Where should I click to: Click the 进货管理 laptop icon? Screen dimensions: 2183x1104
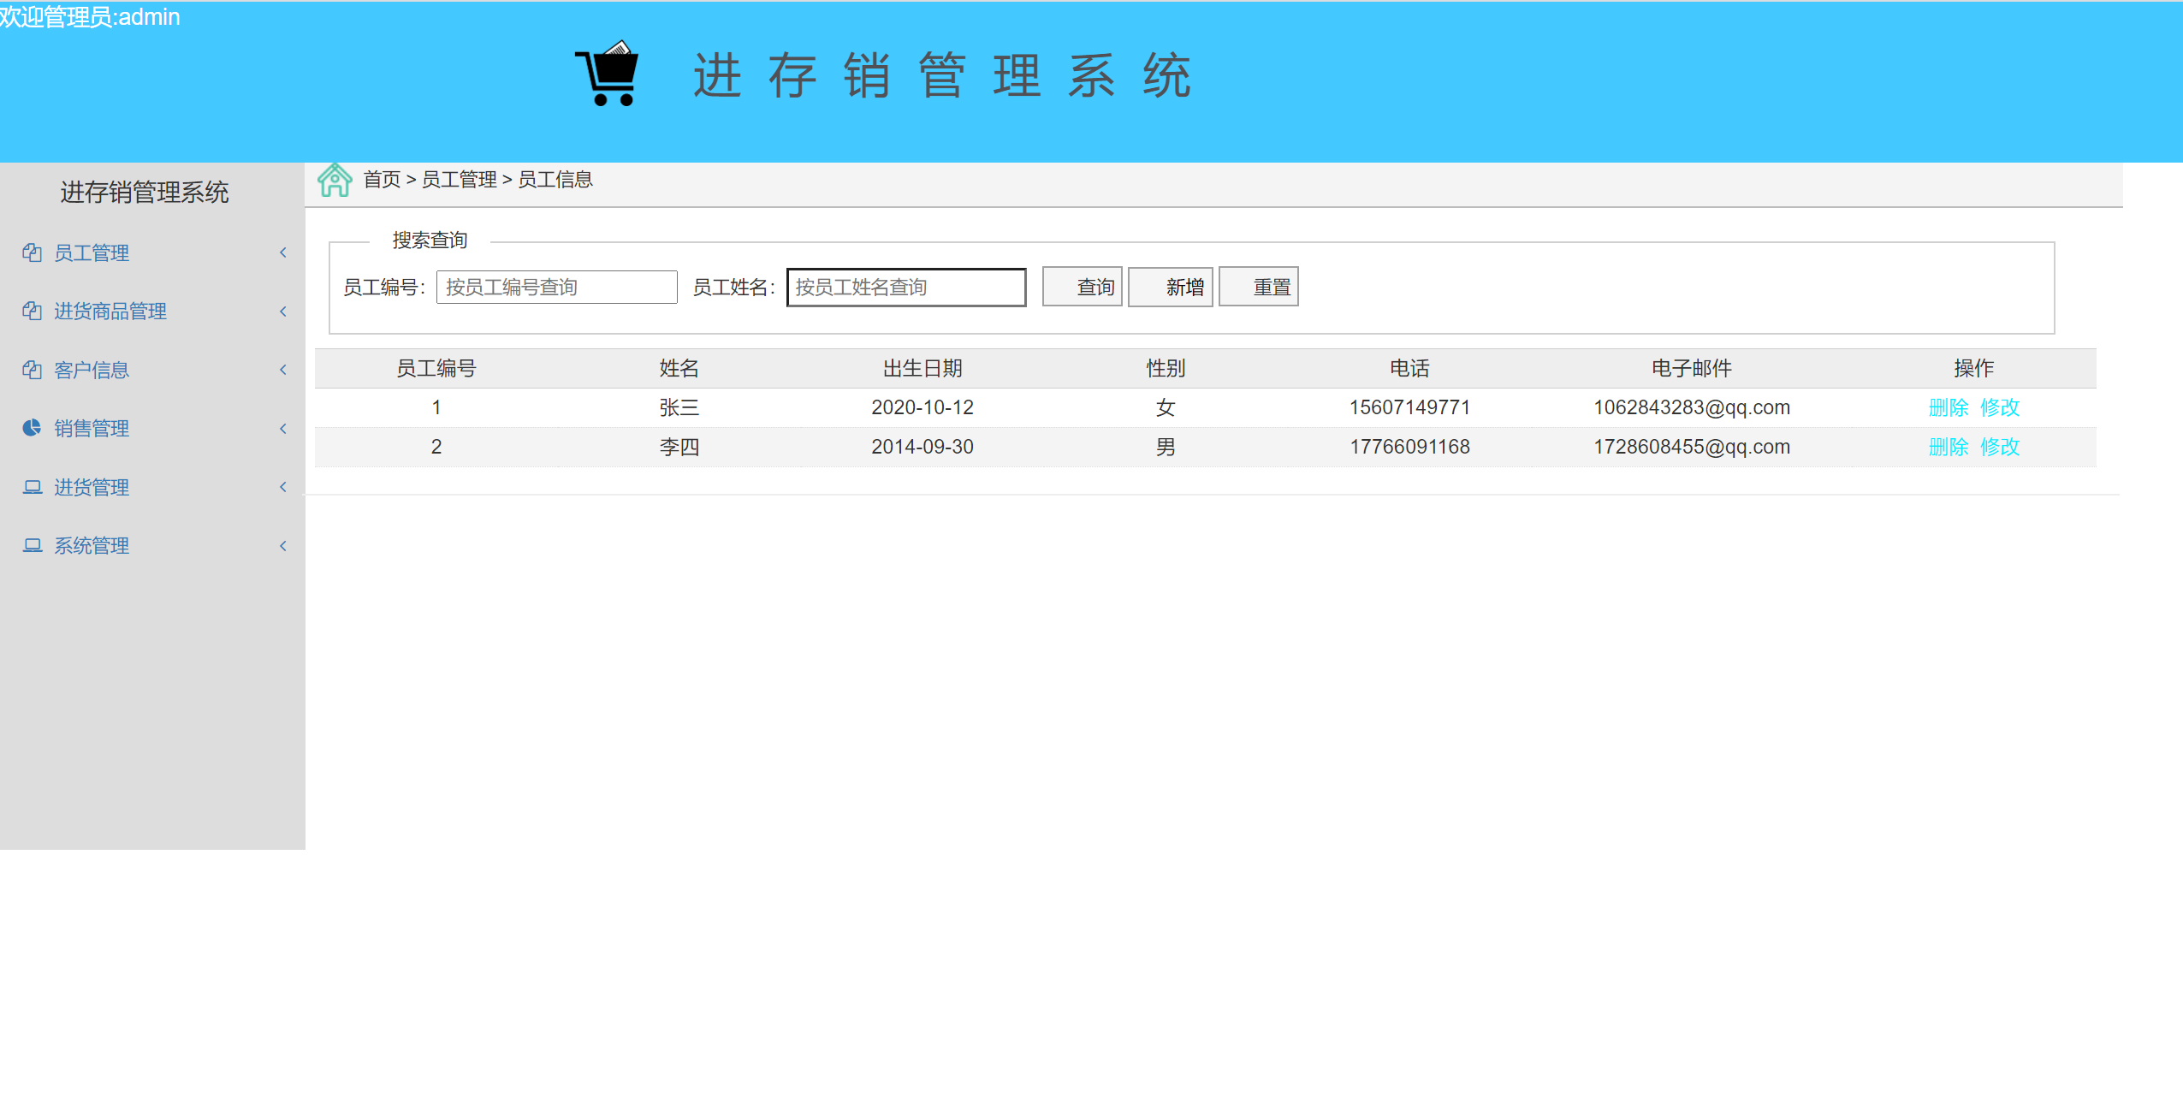click(x=32, y=487)
